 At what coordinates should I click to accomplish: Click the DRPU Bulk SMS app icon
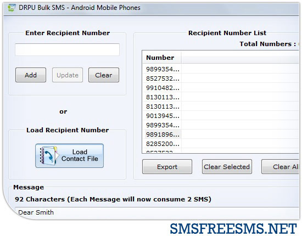(x=12, y=8)
